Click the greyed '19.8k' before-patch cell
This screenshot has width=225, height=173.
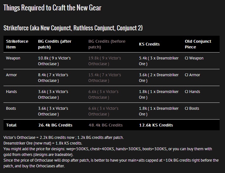105,61
